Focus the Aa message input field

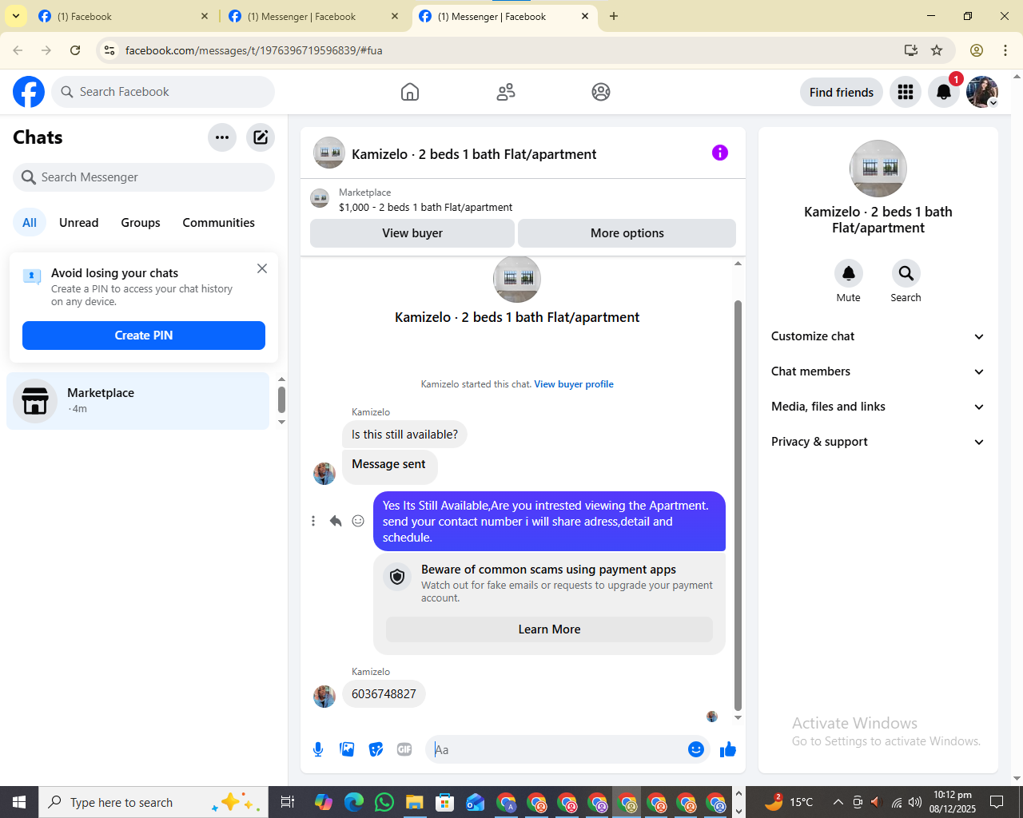[x=558, y=749]
